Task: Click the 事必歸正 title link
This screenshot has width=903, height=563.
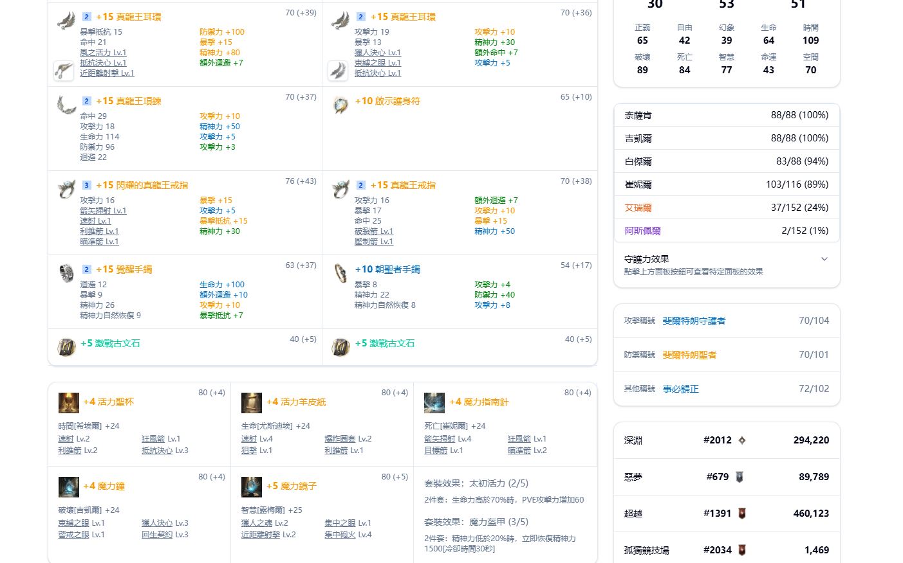Action: 680,389
